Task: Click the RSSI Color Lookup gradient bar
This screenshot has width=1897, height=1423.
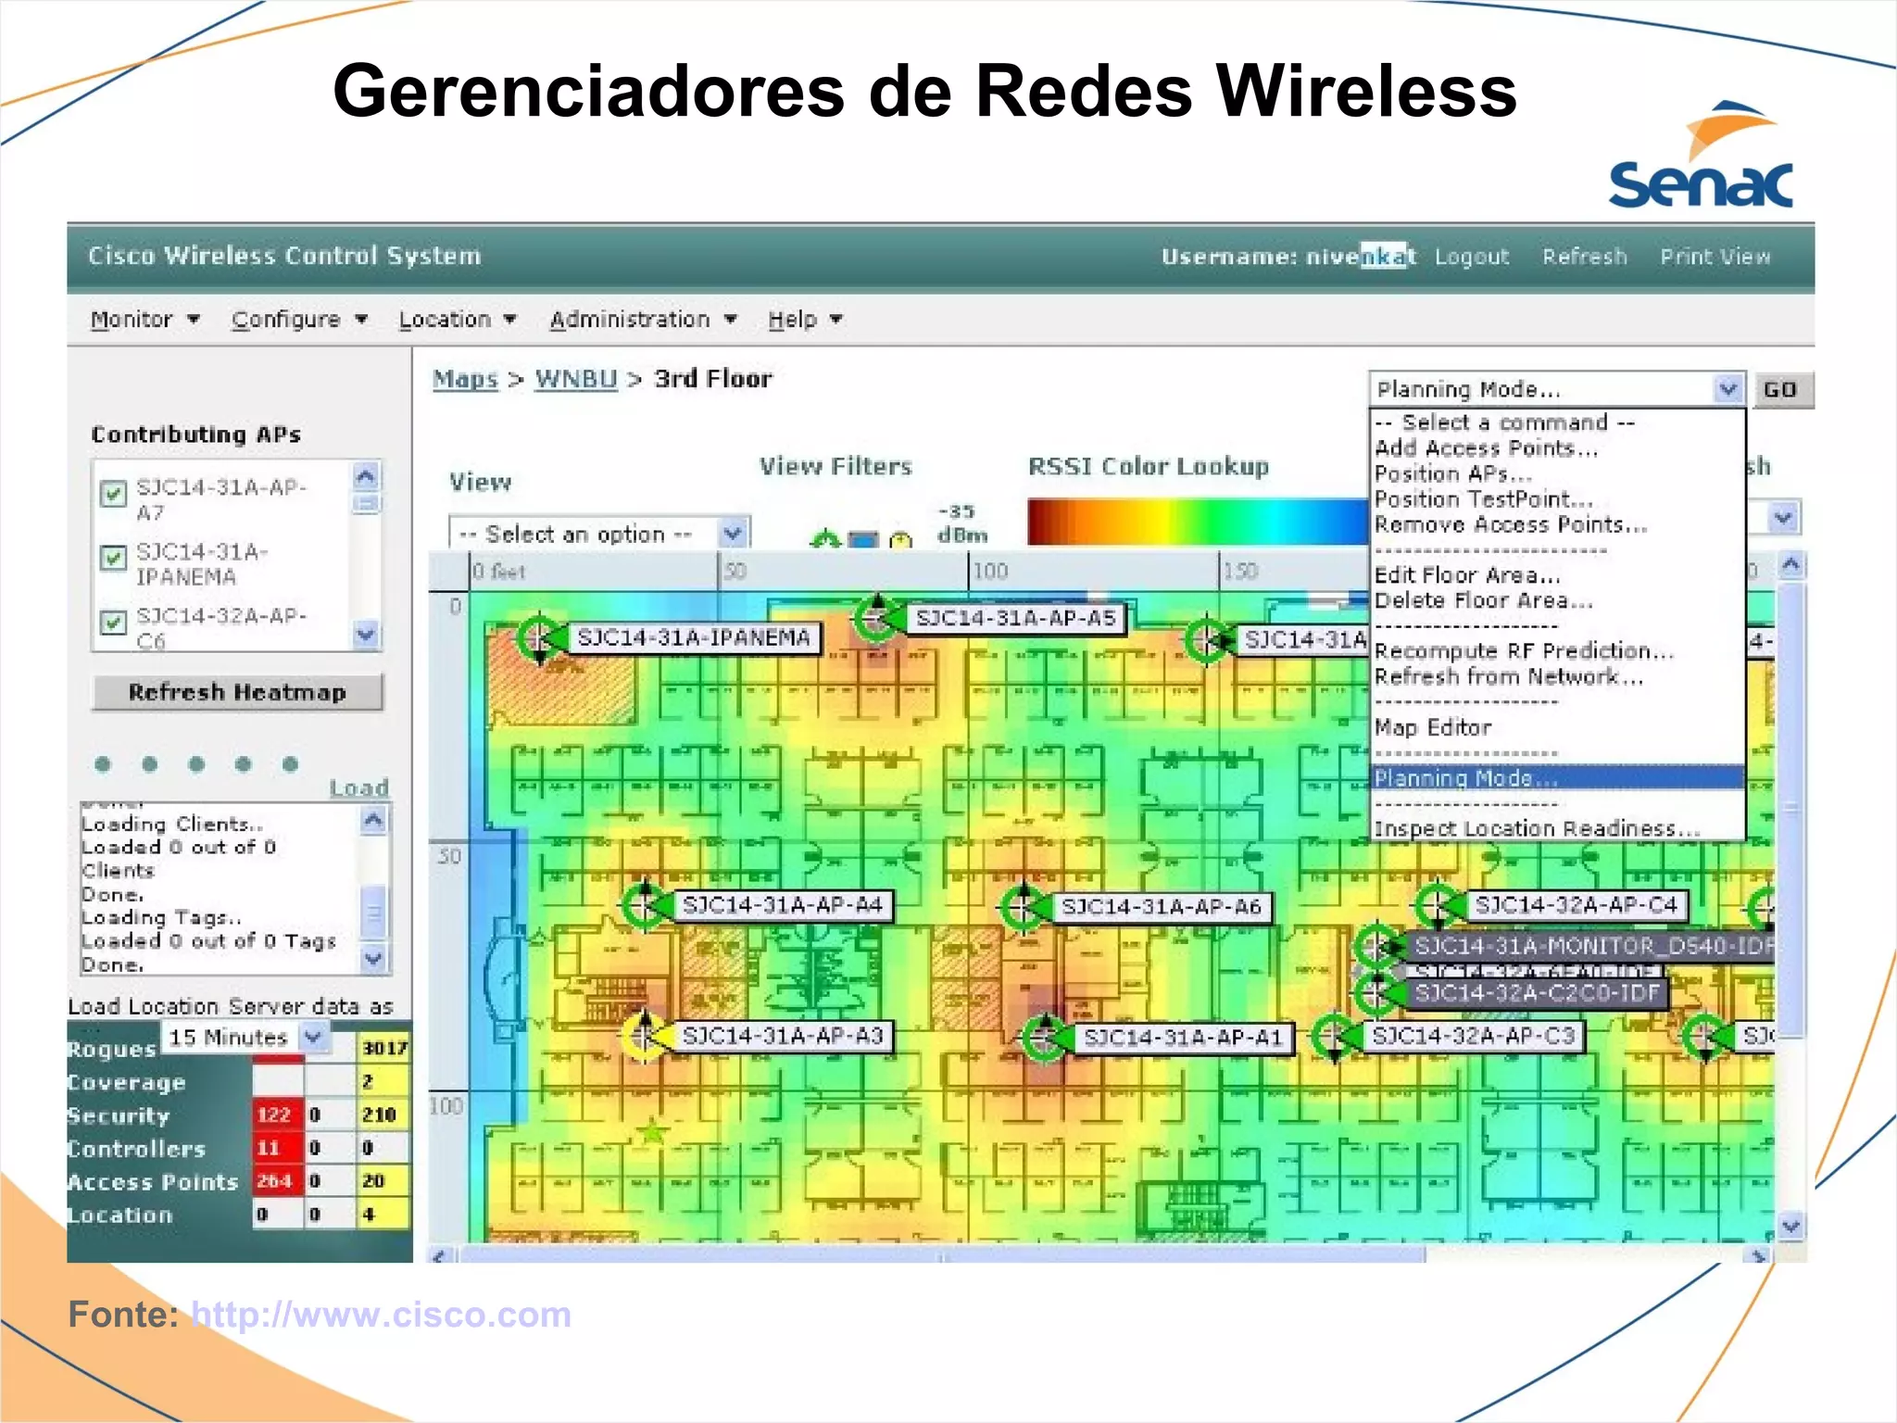Action: click(x=1198, y=522)
